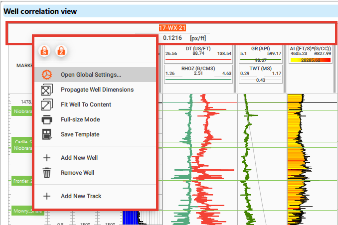Viewport: 338px width, 225px height.
Task: Choose Remove Well entry
Action: [x=95, y=173]
